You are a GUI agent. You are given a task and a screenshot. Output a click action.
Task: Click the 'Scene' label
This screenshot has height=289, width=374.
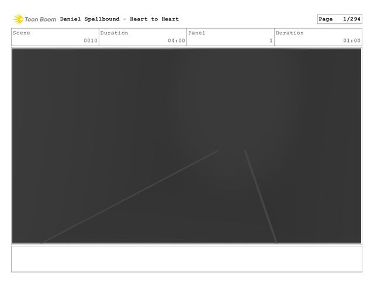pos(21,33)
